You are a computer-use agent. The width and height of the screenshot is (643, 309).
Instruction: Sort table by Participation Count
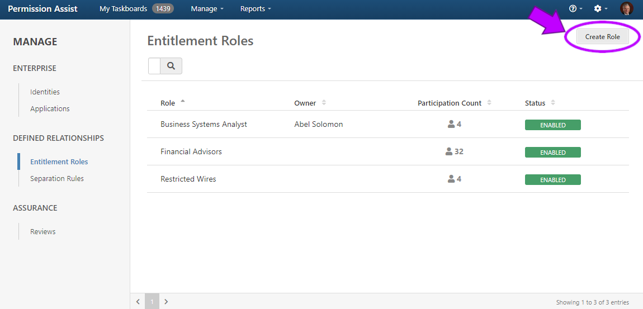pos(489,103)
